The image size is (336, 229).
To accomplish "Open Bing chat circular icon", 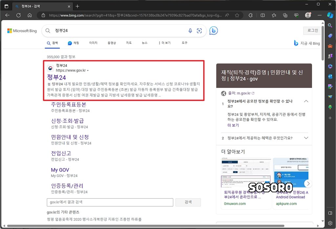I will click(x=213, y=31).
